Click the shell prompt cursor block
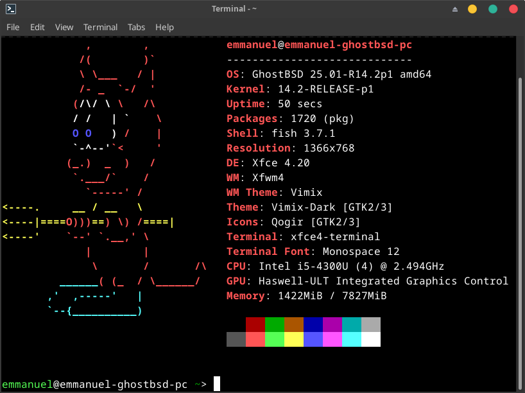Viewport: 525px width, 393px height. (x=217, y=383)
